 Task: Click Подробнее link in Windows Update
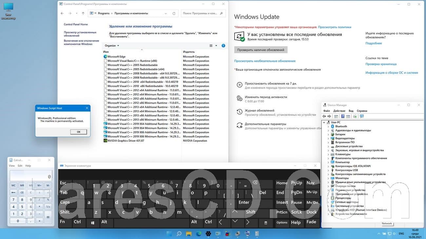[374, 43]
